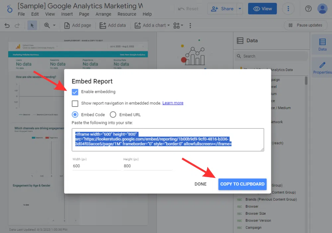Viewport: 332px width, 233px height.
Task: Open the Resource menu
Action: 127,14
